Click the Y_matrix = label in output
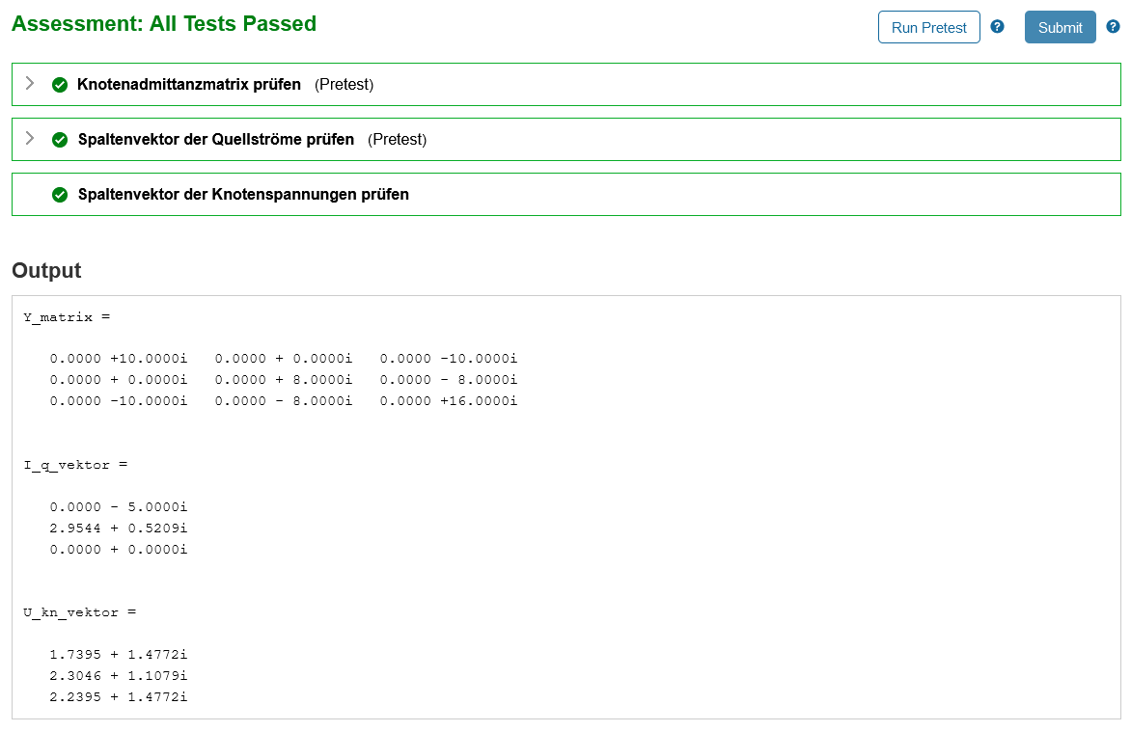 67,317
